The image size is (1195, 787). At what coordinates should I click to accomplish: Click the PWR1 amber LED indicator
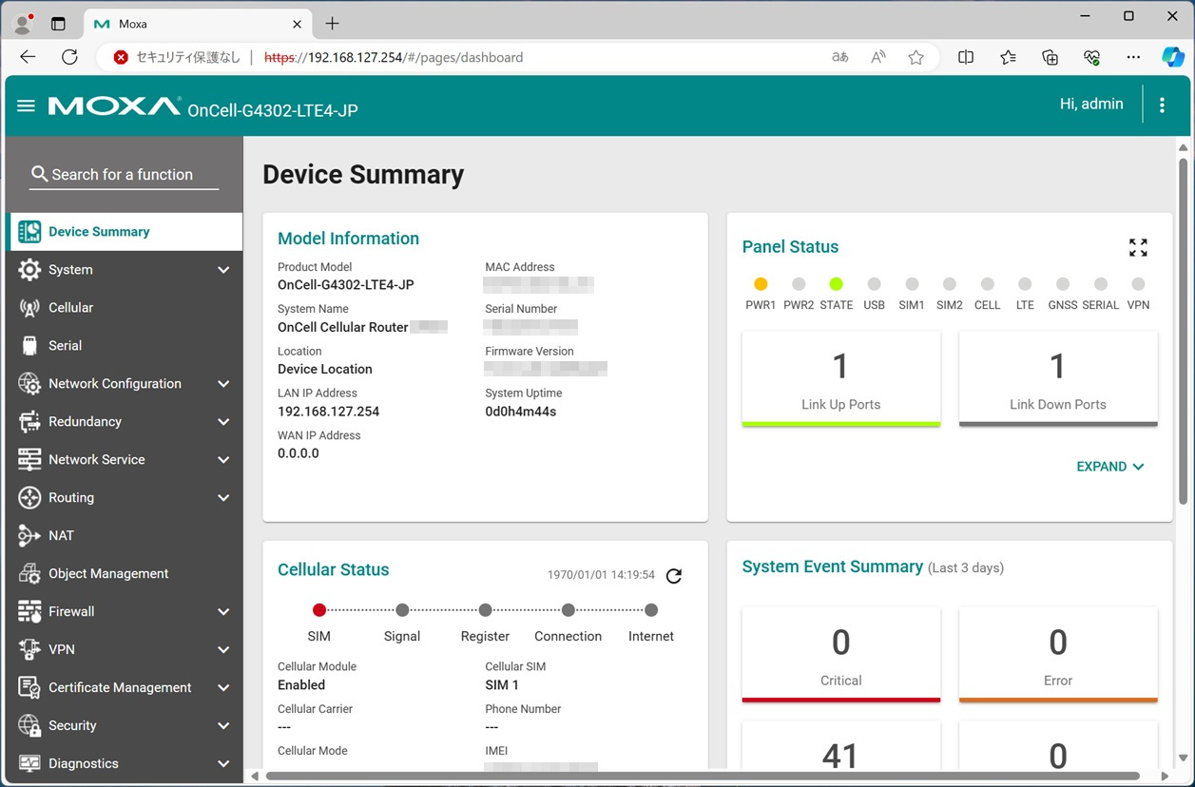pyautogui.click(x=761, y=284)
